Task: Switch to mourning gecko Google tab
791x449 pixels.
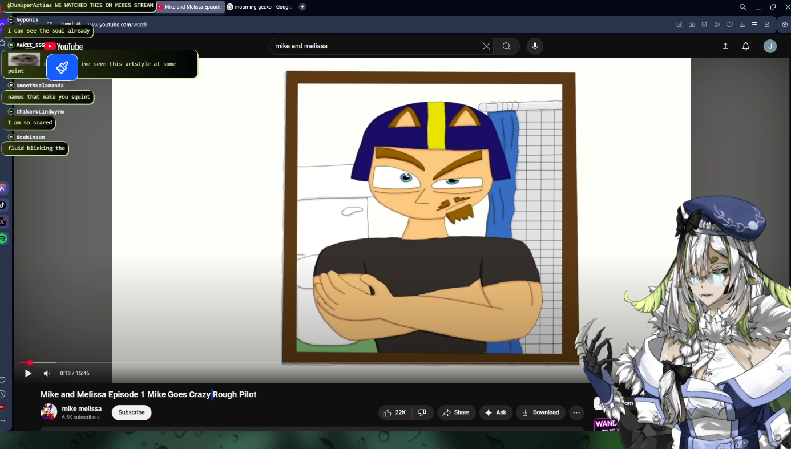Action: (x=260, y=7)
